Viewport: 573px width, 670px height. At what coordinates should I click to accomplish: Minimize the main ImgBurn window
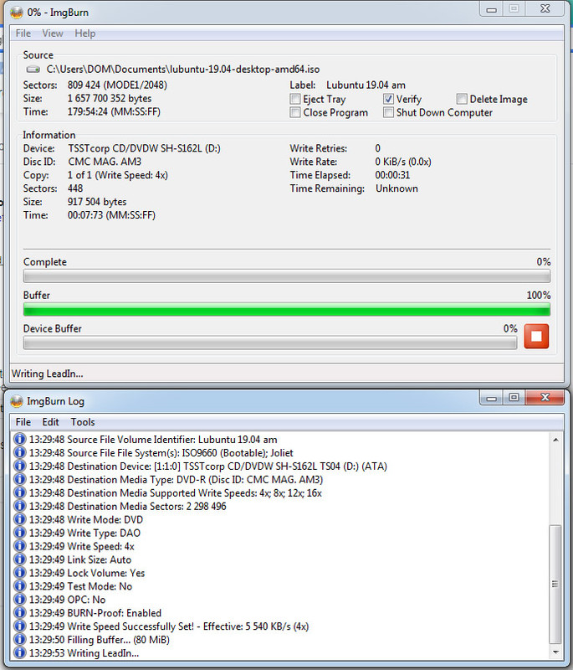pyautogui.click(x=492, y=9)
